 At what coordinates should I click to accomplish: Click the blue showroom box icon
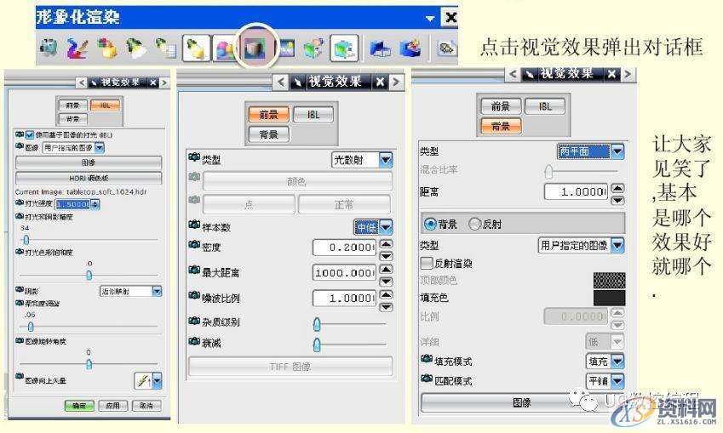click(x=381, y=48)
